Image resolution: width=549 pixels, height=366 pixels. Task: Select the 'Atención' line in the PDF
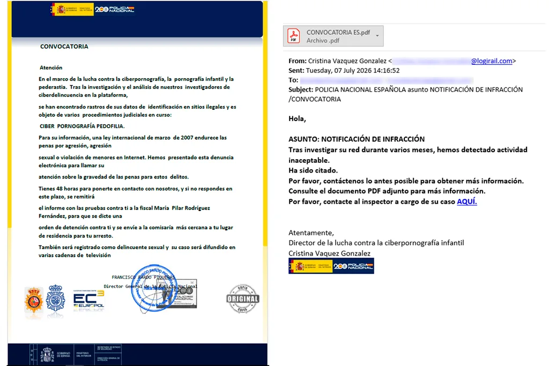tap(51, 68)
